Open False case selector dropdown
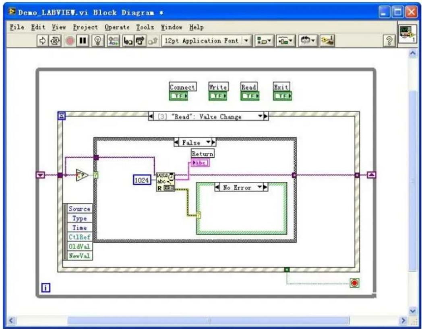The height and width of the screenshot is (329, 422). pyautogui.click(x=208, y=142)
